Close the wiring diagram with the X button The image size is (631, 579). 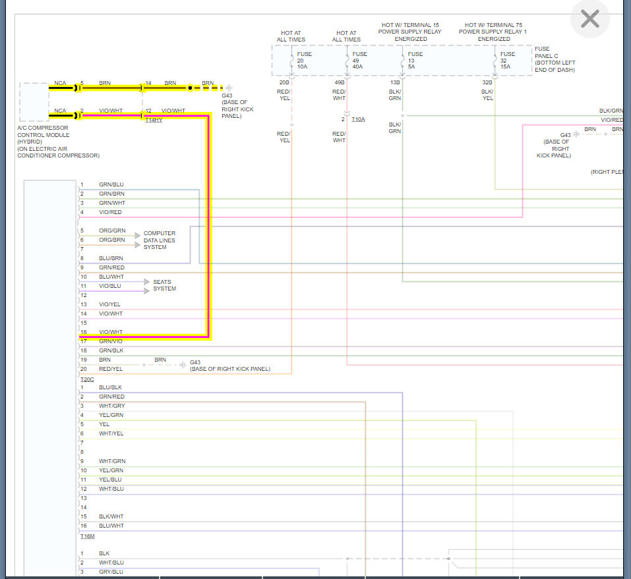(x=589, y=19)
